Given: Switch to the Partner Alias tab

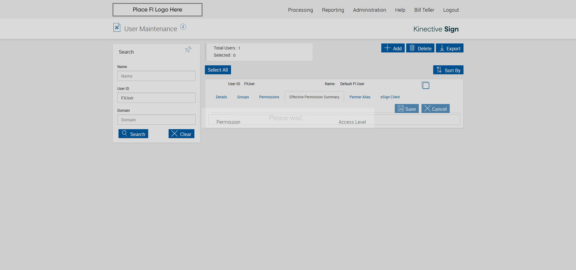Looking at the screenshot, I should (360, 97).
